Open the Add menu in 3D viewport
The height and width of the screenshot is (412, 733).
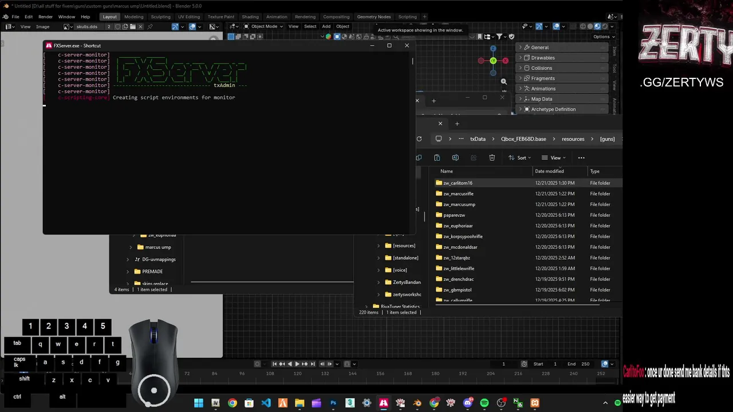pos(326,26)
